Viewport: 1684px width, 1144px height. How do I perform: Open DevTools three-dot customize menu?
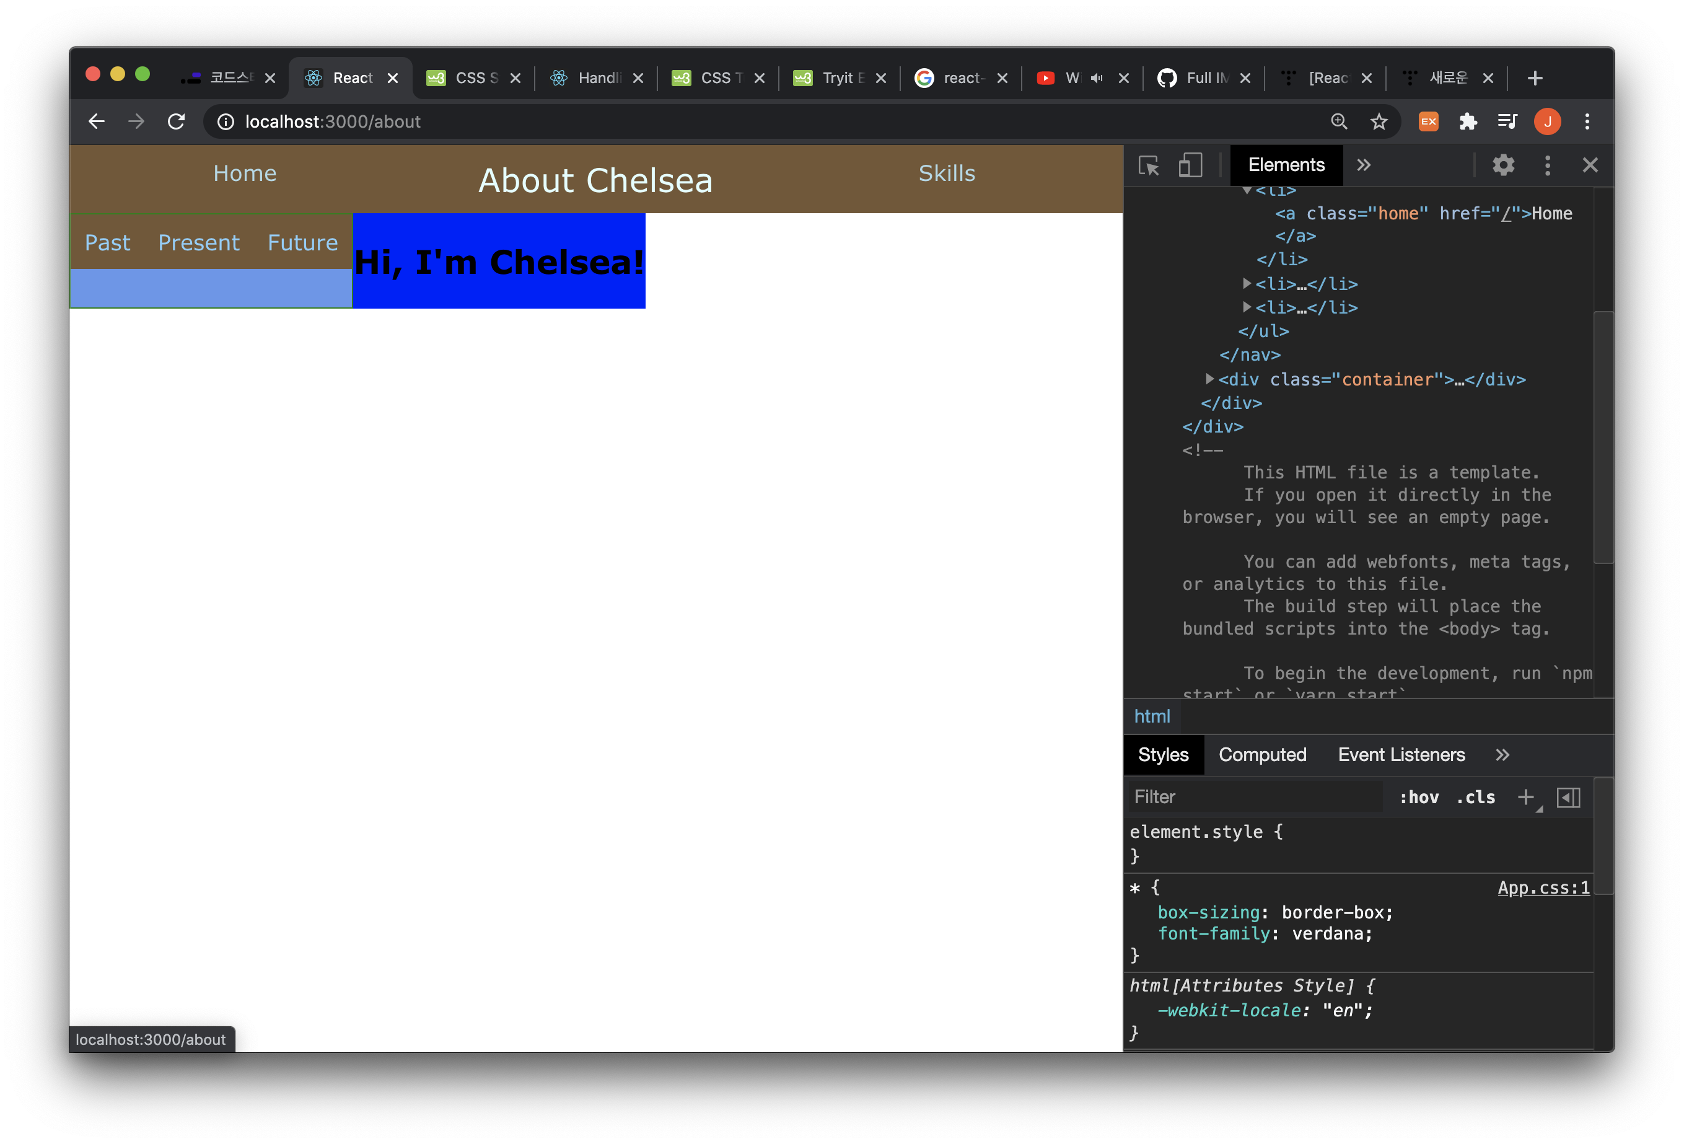[x=1547, y=165]
